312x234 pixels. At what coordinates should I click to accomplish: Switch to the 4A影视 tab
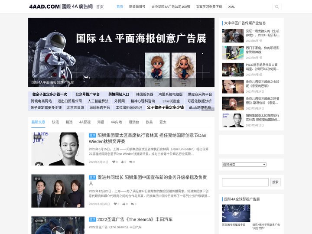coord(85,122)
